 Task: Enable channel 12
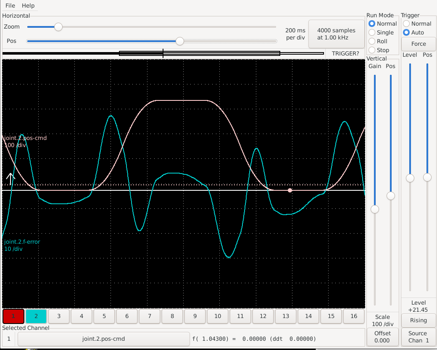point(263,316)
